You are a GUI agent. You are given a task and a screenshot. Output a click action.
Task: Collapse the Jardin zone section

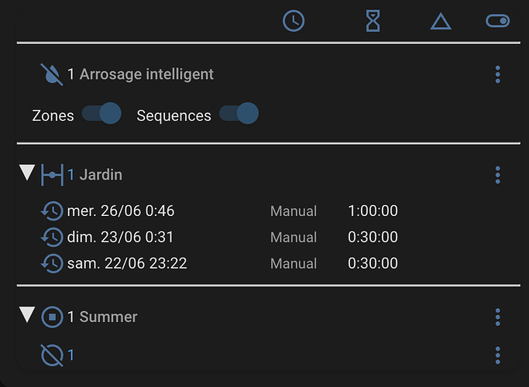27,173
